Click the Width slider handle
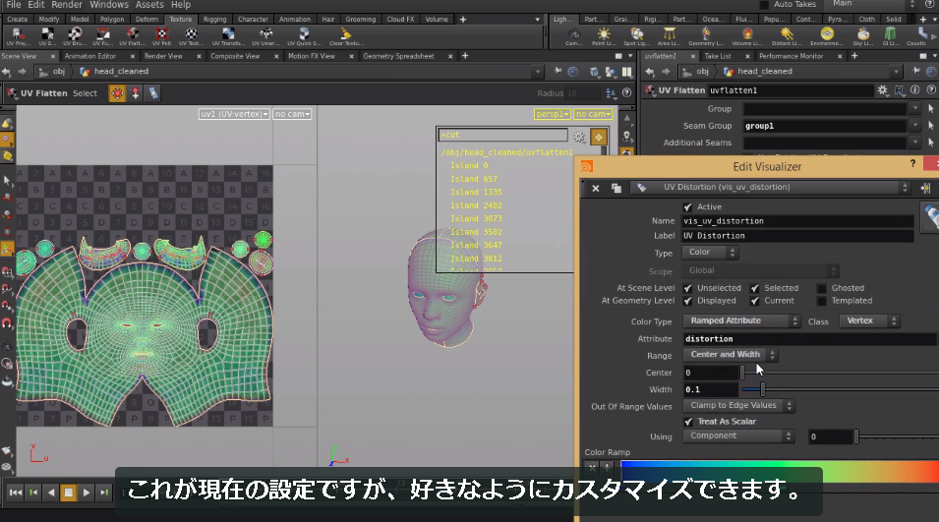This screenshot has height=522, width=939. (x=762, y=389)
